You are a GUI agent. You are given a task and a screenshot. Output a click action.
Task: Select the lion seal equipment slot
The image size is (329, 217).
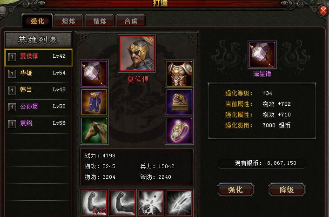(180, 102)
